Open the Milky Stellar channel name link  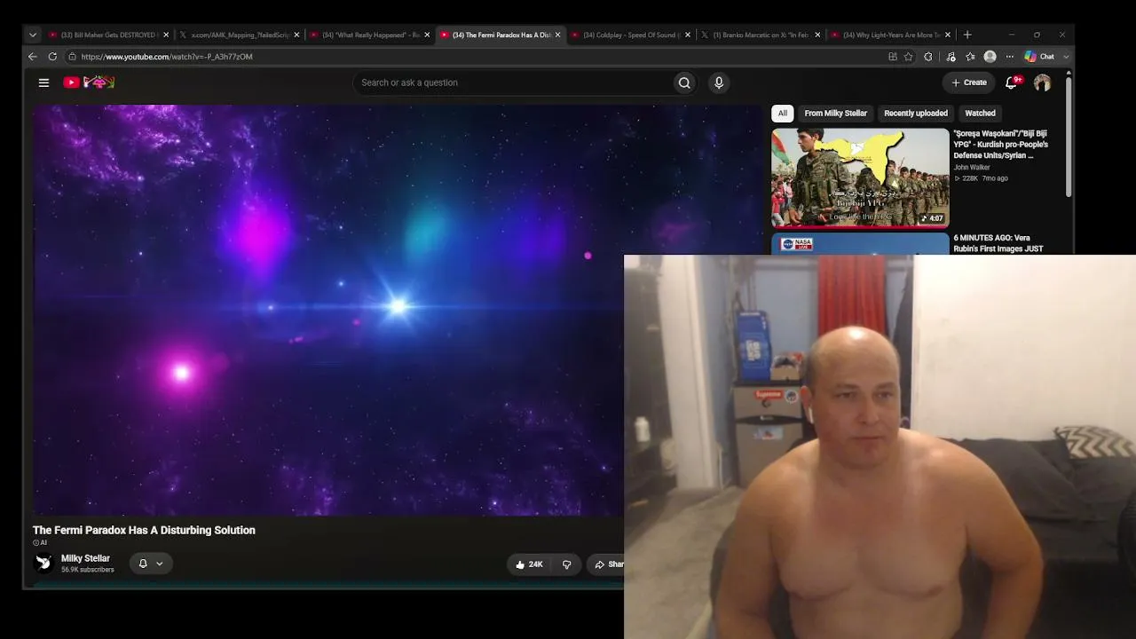[85, 558]
